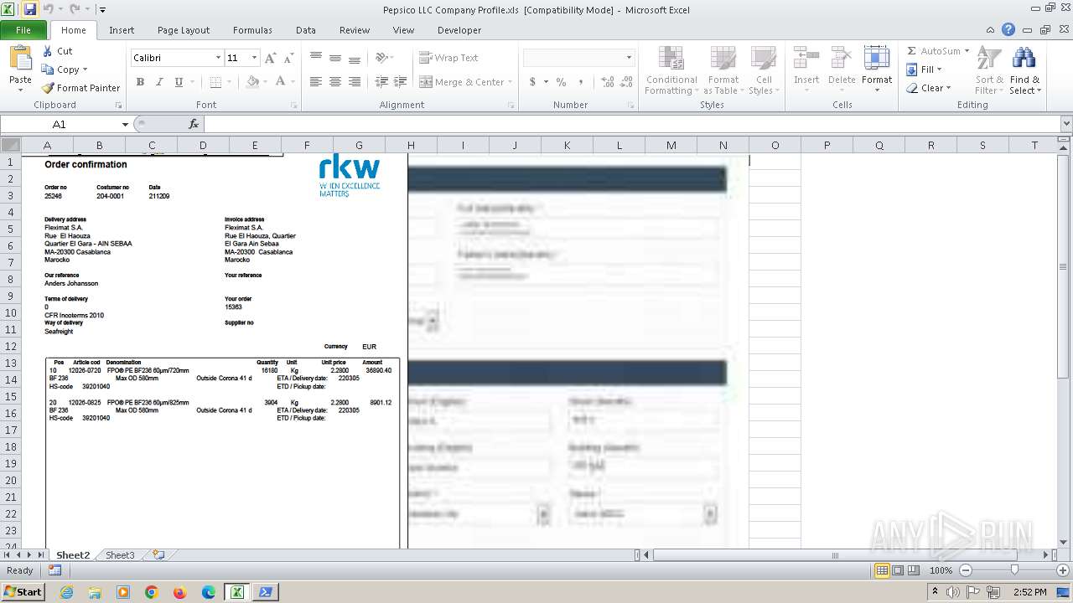Image resolution: width=1073 pixels, height=603 pixels.
Task: Open Cell Styles gallery
Action: click(763, 70)
